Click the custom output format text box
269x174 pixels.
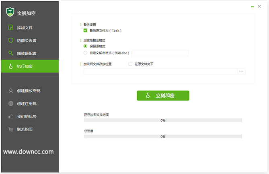160,53
